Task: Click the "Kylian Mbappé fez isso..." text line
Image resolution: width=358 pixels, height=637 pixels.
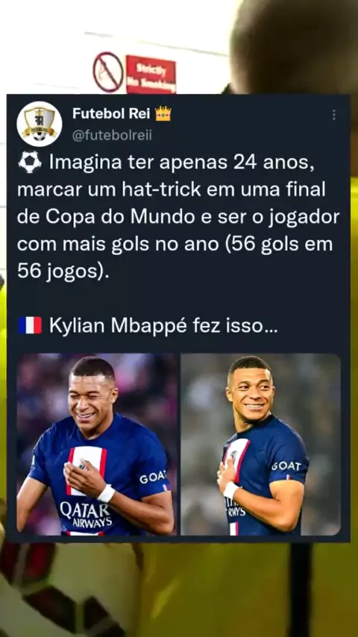Action: 163,326
